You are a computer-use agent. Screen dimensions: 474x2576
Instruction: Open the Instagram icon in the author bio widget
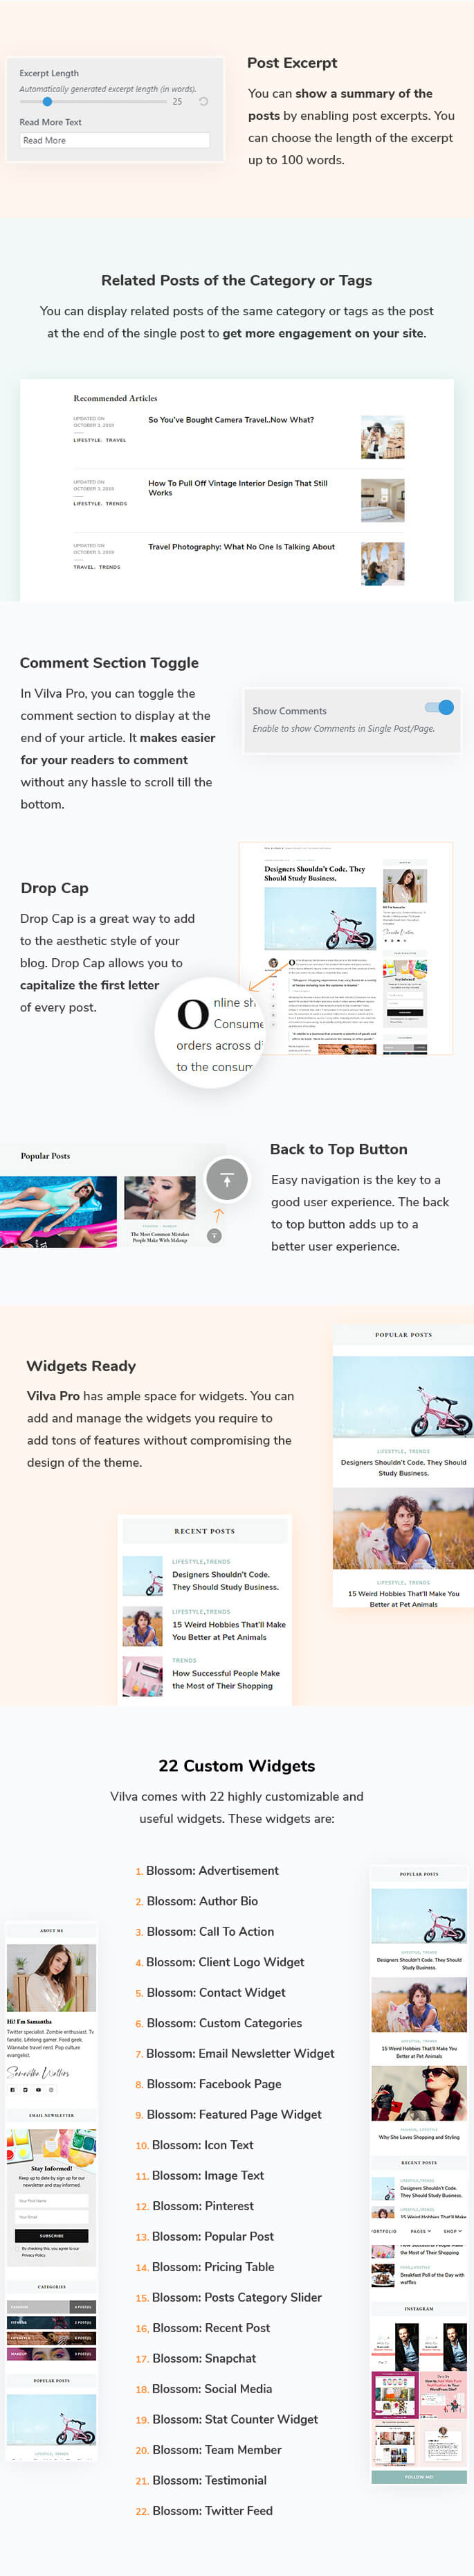(51, 2090)
